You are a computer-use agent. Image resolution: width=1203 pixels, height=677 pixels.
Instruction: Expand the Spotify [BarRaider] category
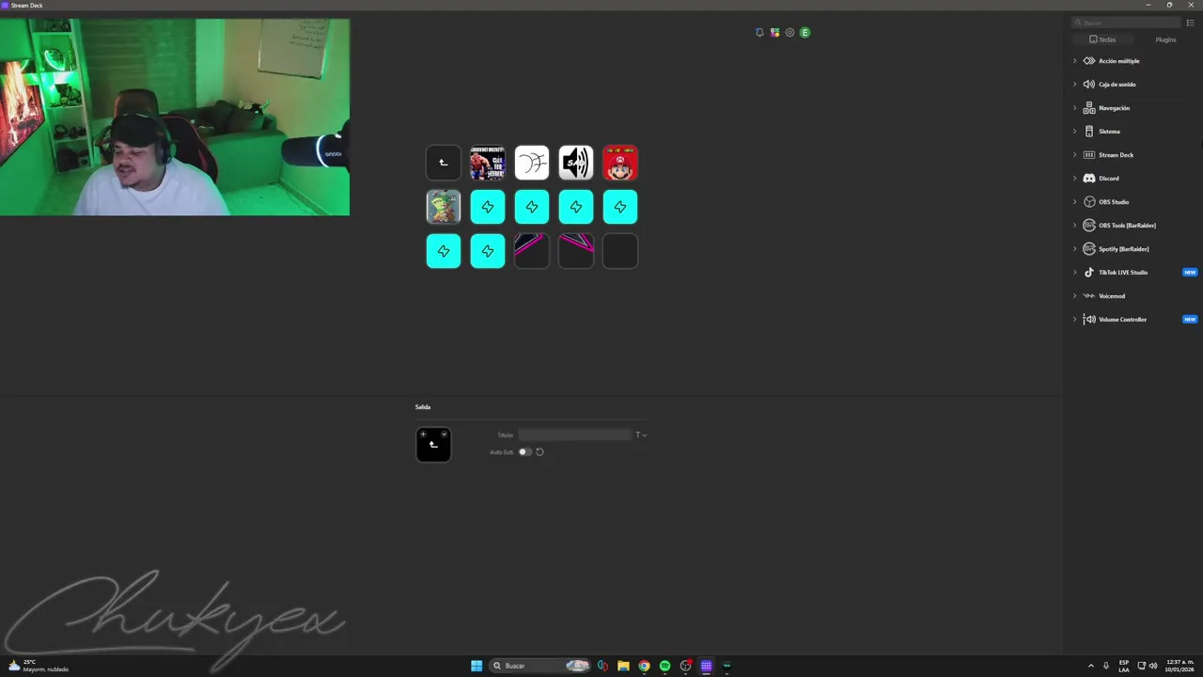click(x=1075, y=249)
